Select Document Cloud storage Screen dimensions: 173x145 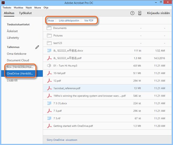coord(18,60)
